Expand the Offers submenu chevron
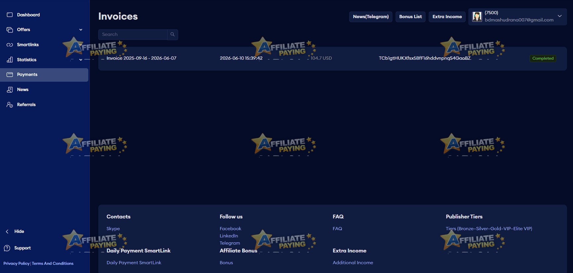573x273 pixels. 81,30
